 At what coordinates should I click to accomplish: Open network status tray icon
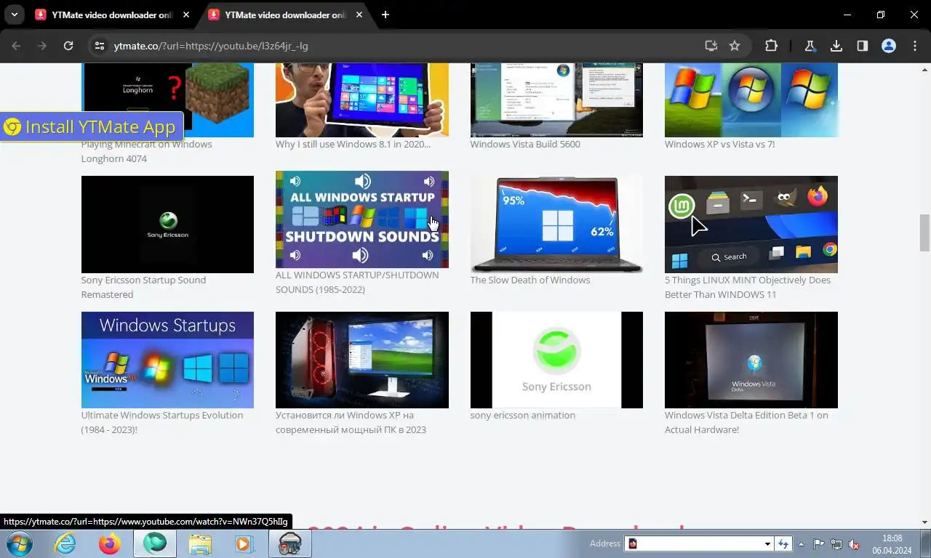click(836, 543)
